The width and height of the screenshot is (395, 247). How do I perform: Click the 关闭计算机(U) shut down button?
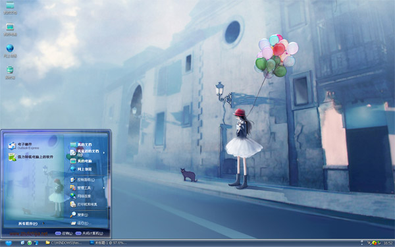(89, 233)
